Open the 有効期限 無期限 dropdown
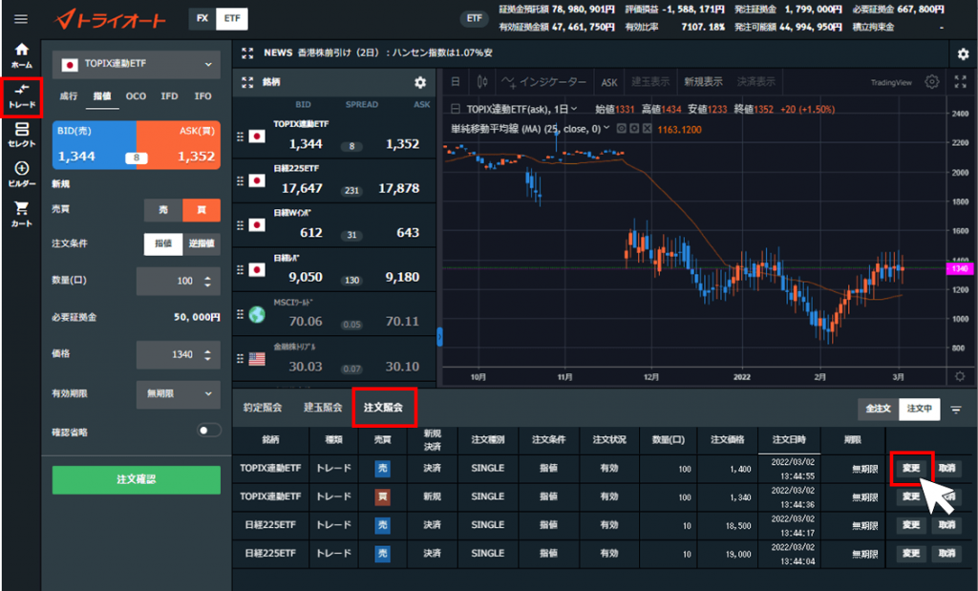This screenshot has width=978, height=591. 179,394
